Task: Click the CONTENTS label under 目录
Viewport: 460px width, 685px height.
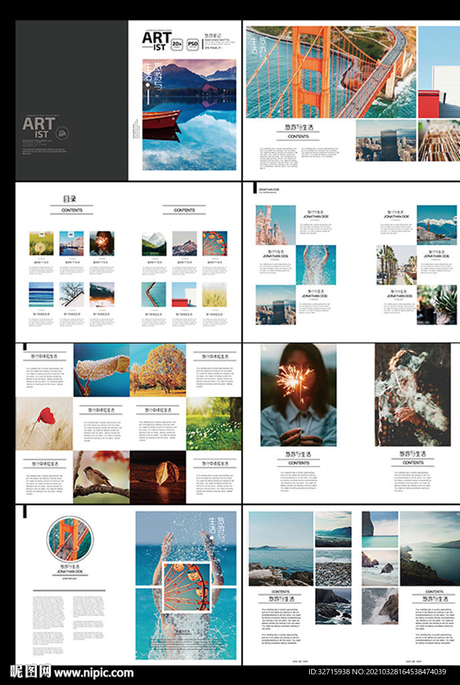Action: point(72,210)
